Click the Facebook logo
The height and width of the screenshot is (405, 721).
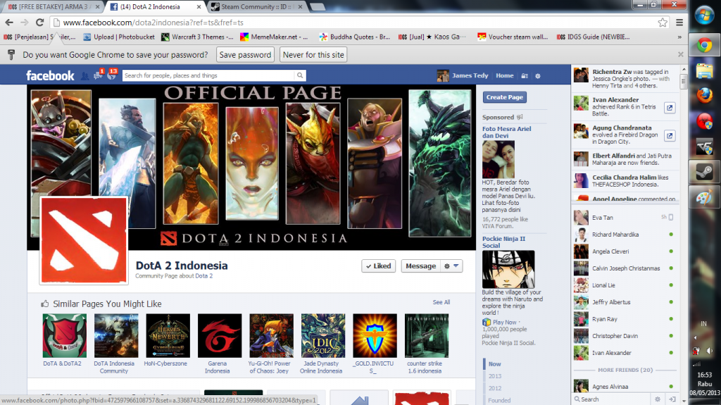click(50, 75)
